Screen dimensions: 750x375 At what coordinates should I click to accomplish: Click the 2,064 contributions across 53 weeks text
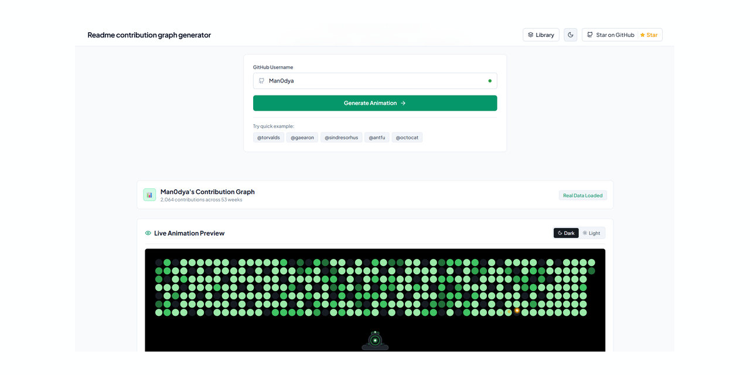(201, 200)
